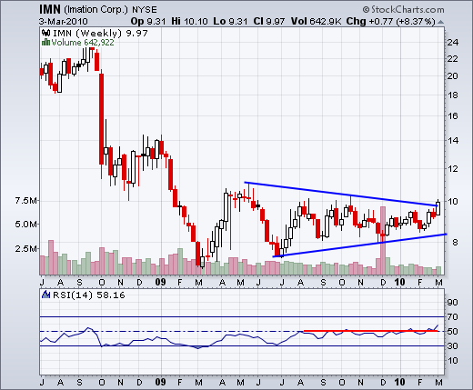Click the RSI(14) 58.16 legend text
The height and width of the screenshot is (390, 473).
point(89,295)
